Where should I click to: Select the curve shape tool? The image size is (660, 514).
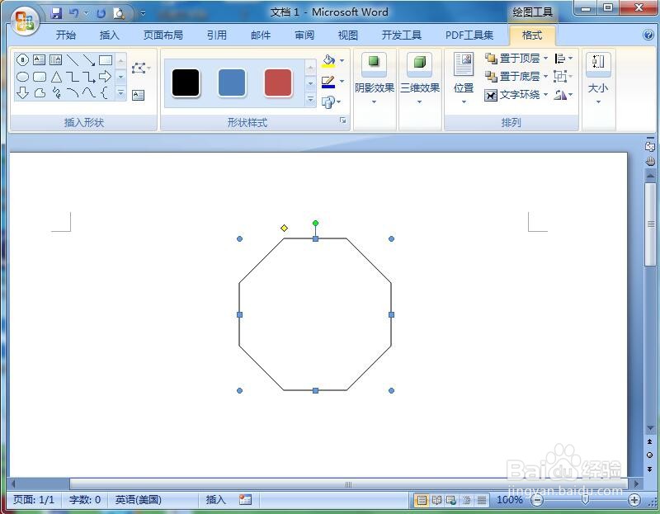89,92
